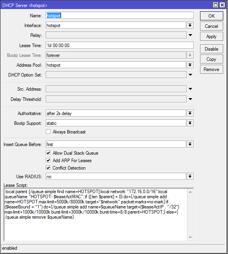Expand the Relay field arrow

(x=190, y=35)
